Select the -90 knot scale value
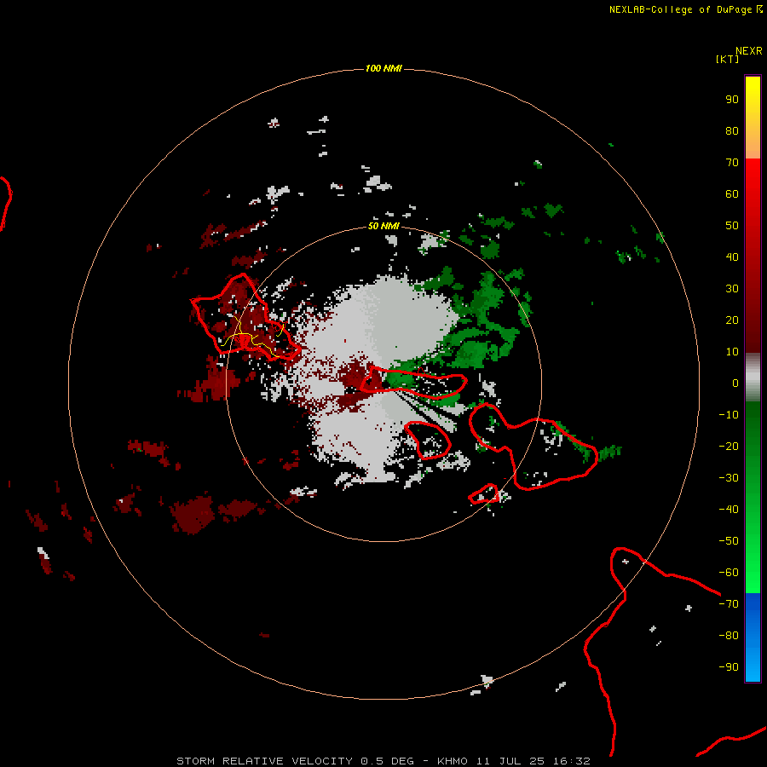 729,667
